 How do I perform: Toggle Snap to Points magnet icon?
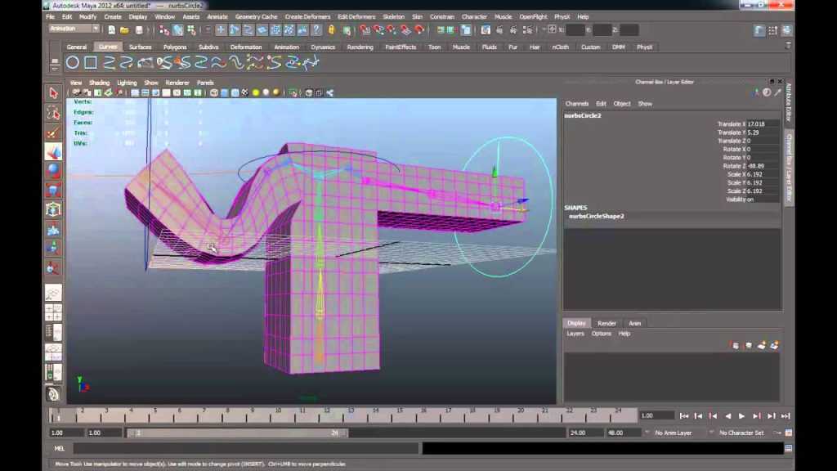(392, 30)
